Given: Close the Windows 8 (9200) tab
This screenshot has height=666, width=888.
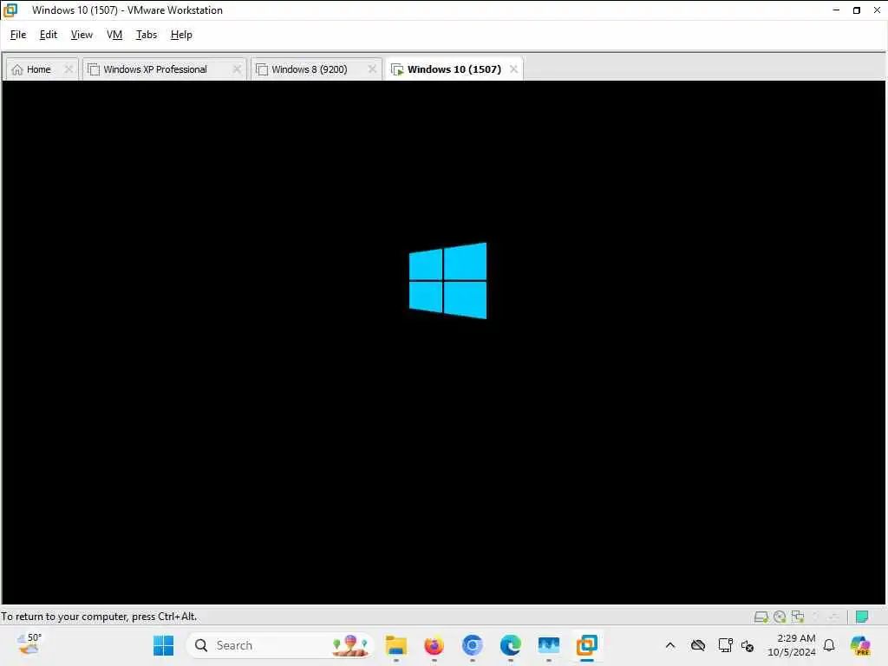Looking at the screenshot, I should [x=372, y=69].
